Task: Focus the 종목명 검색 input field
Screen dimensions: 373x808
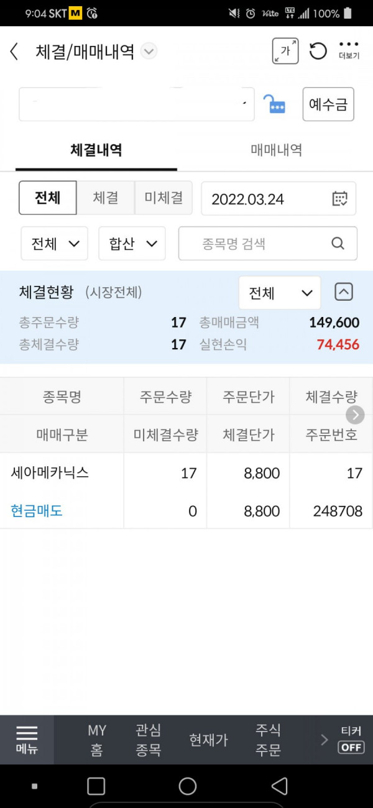Action: [x=268, y=243]
